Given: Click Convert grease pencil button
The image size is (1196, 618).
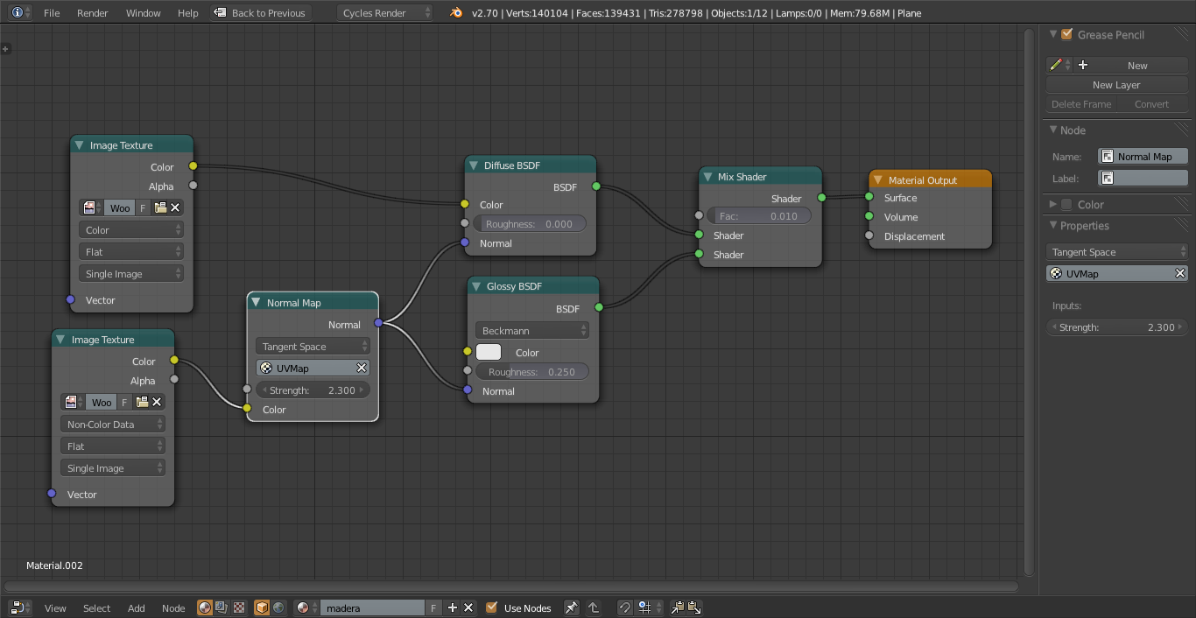Looking at the screenshot, I should (1152, 104).
